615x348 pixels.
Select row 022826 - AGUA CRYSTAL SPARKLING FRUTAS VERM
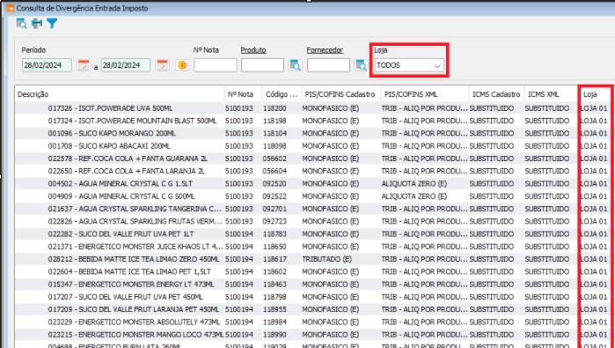click(313, 221)
